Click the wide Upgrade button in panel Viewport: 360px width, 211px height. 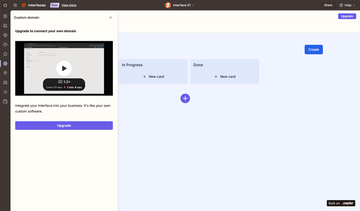pos(64,126)
